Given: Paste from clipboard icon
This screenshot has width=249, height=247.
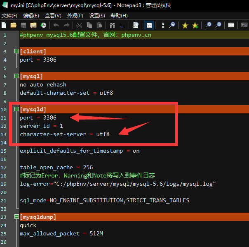Looking at the screenshot, I should point(99,25).
